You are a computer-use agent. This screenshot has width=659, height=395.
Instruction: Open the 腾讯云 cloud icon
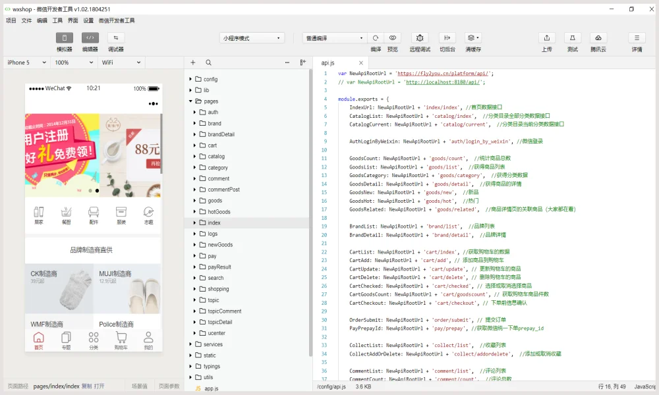coord(598,38)
